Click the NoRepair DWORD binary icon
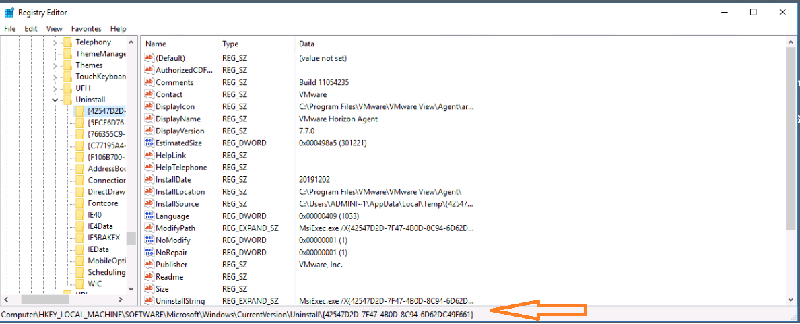800x324 pixels. [x=149, y=252]
